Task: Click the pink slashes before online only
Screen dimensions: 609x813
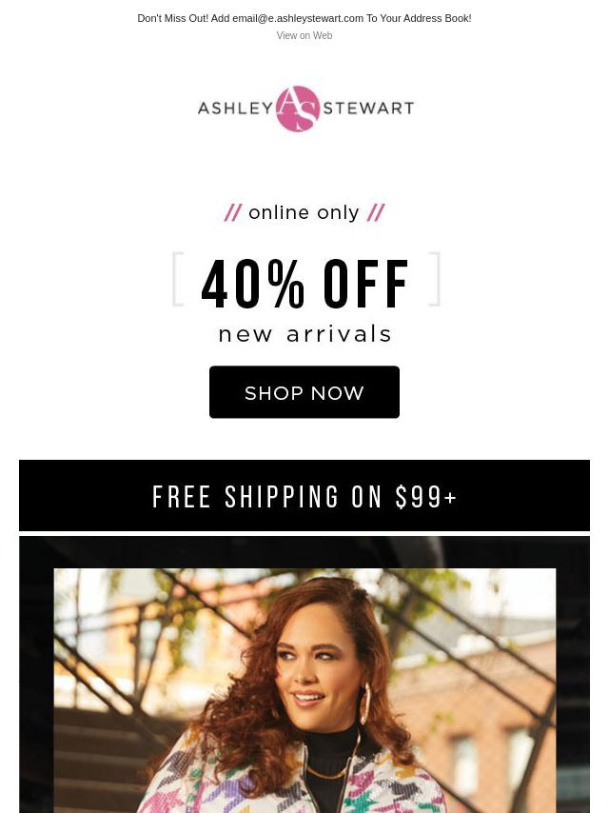Action: click(233, 212)
